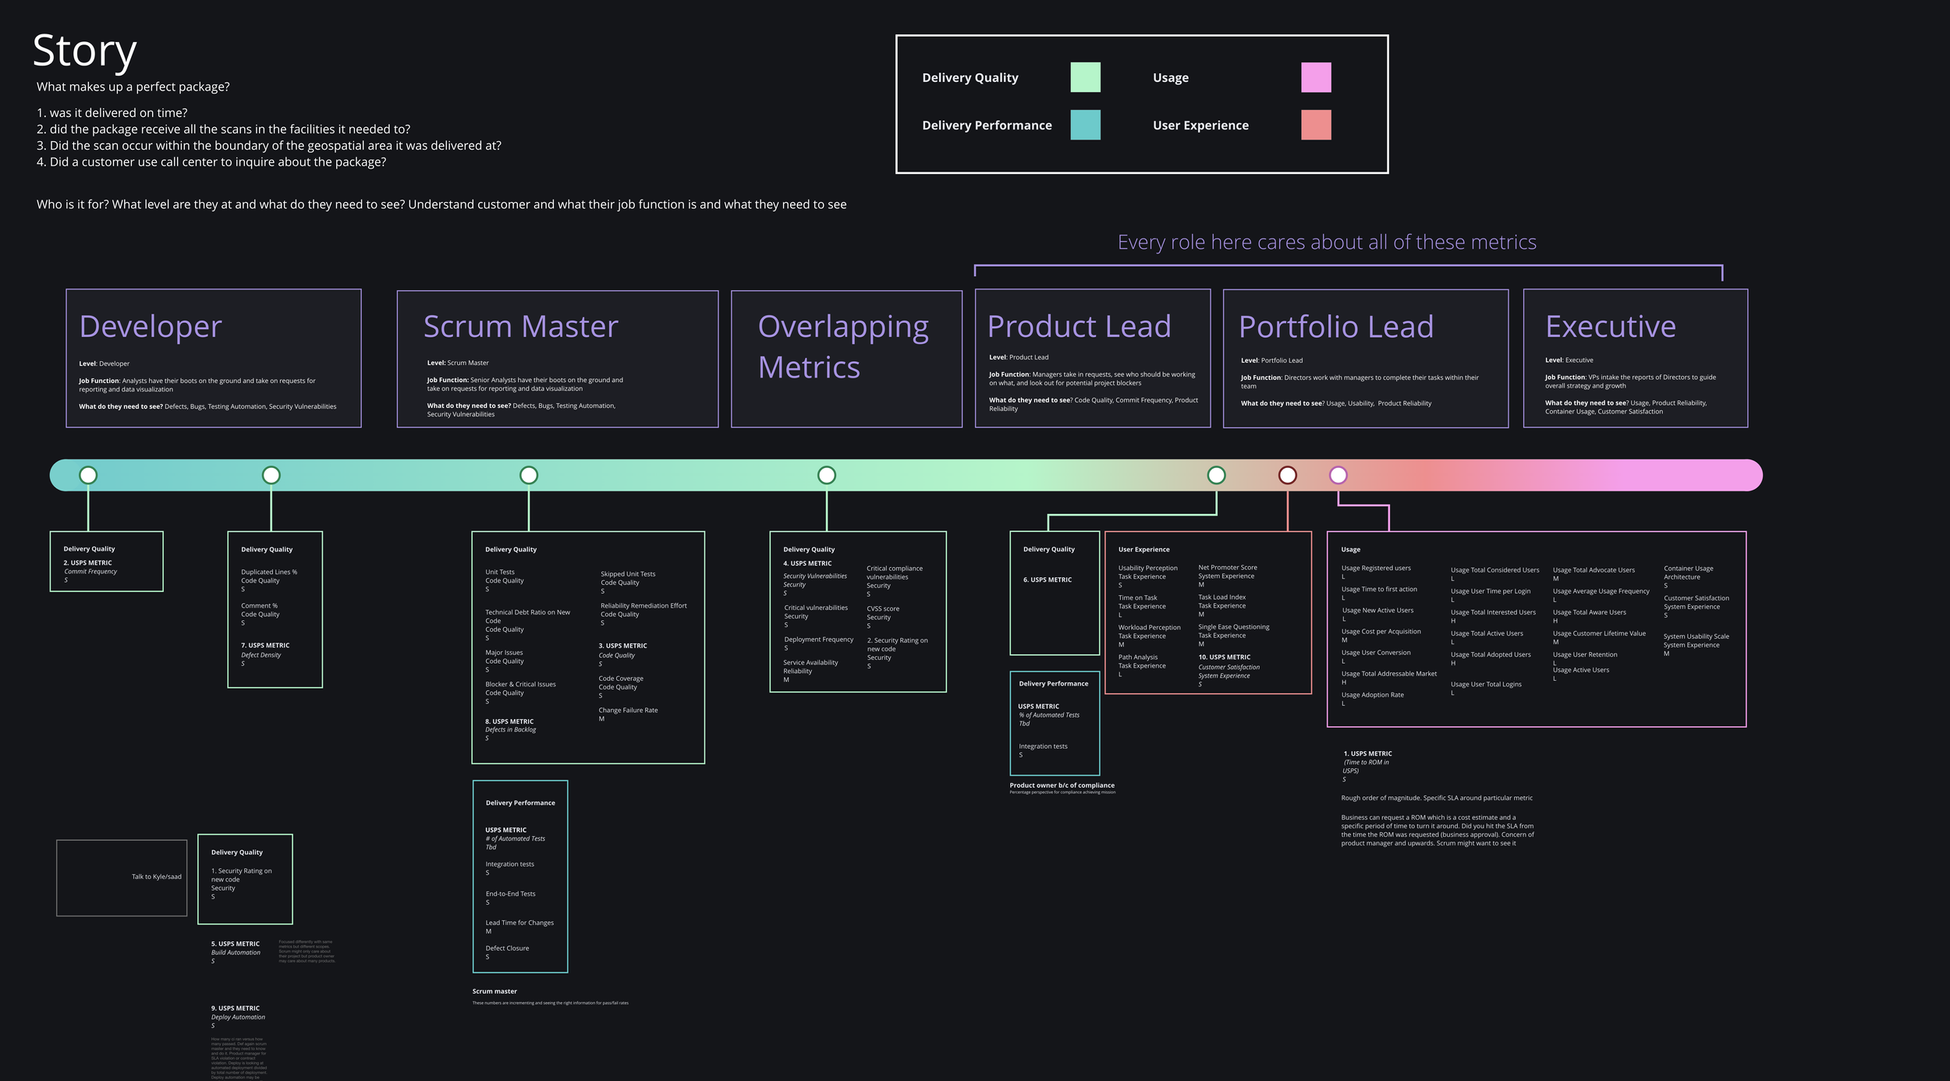This screenshot has width=1950, height=1081.
Task: Click 'Every role here cares' annotation text
Action: point(1326,243)
